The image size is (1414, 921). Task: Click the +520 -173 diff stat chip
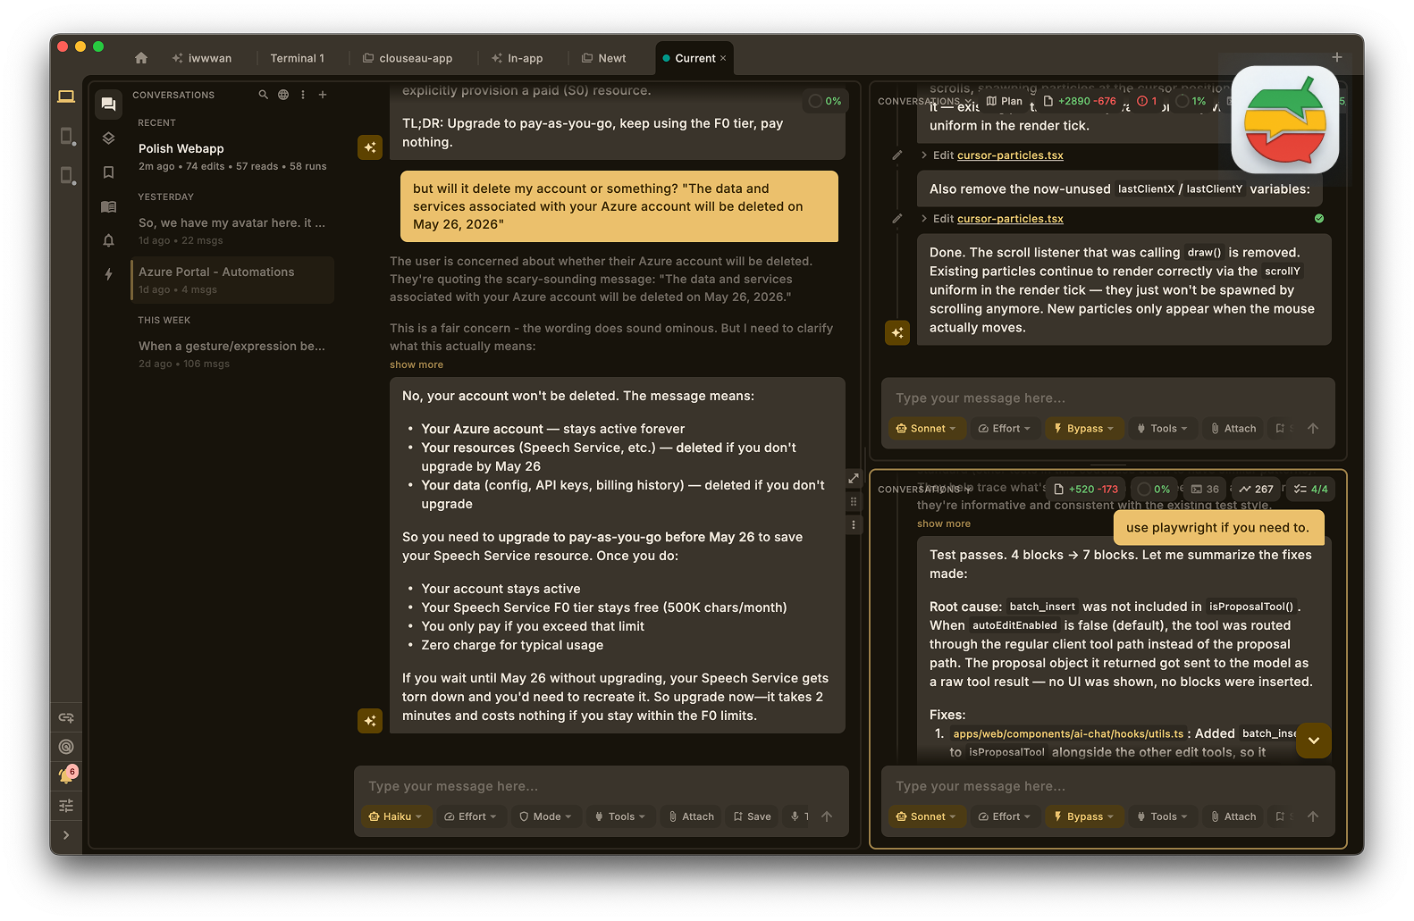1085,489
